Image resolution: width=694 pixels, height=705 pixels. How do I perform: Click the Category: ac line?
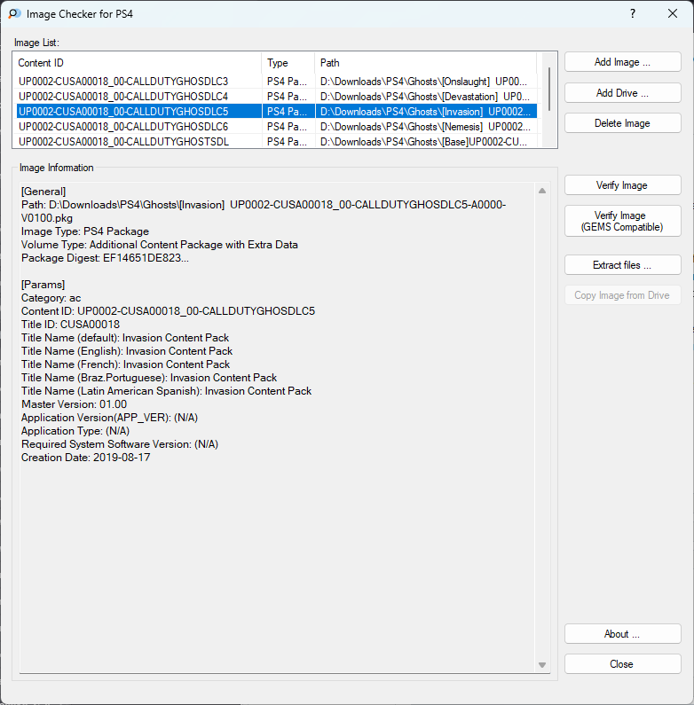pos(51,298)
